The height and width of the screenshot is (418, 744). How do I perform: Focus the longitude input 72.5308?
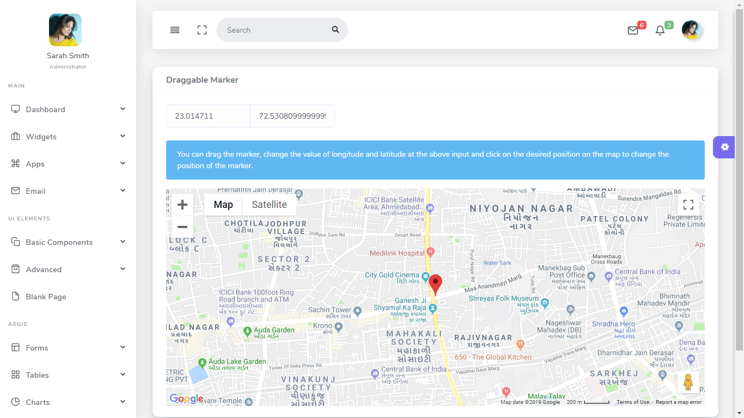coord(292,116)
